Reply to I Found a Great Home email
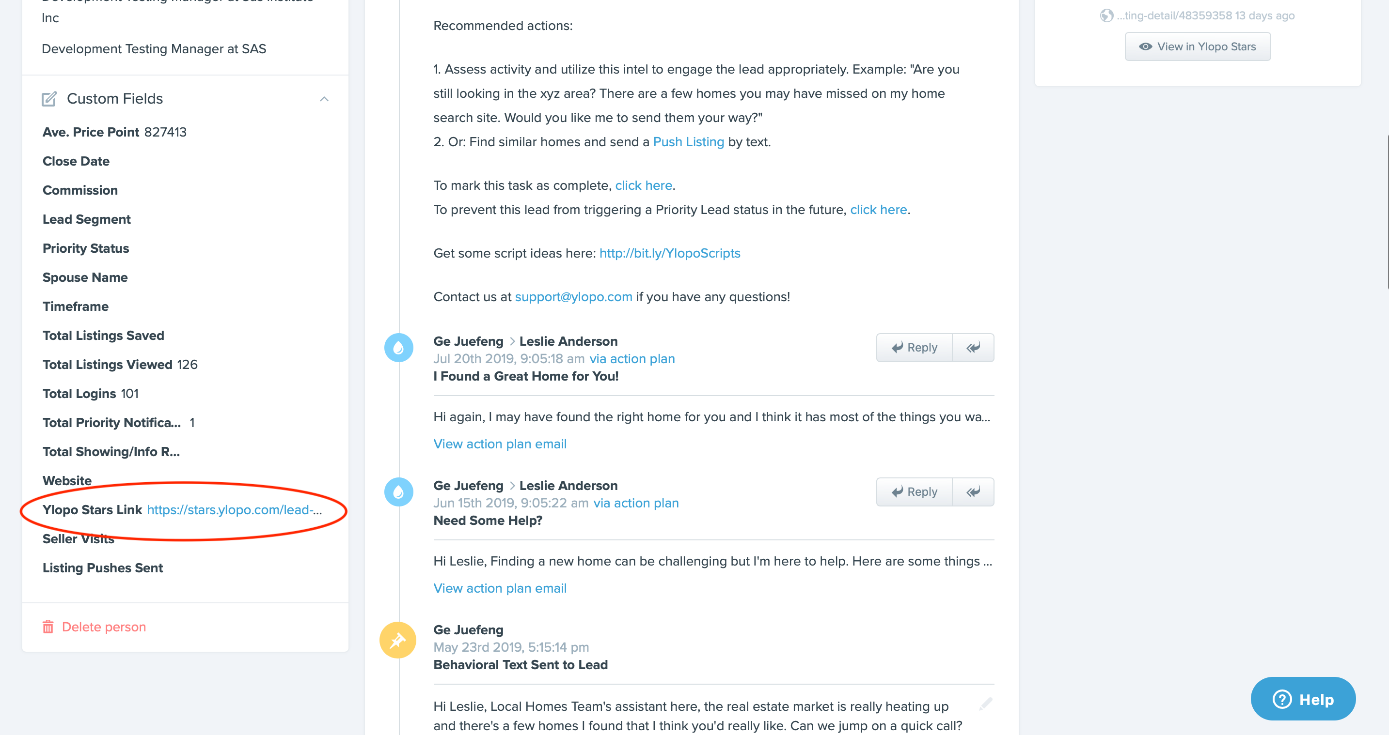Screen dimensions: 1389x735 [x=915, y=348]
